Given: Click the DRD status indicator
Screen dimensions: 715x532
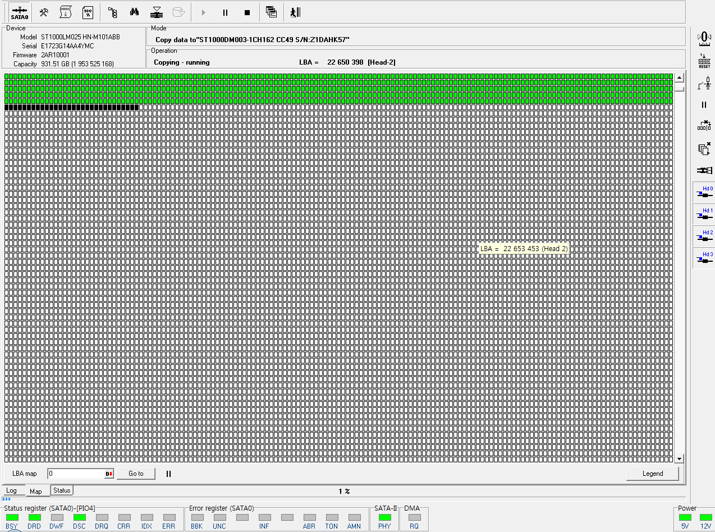Looking at the screenshot, I should 34,517.
